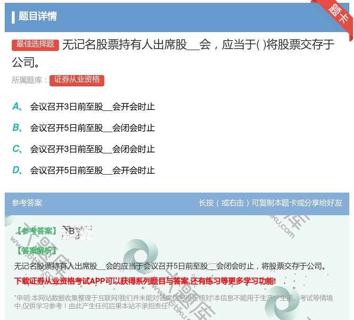Click the 题目详情 header title

(38, 17)
